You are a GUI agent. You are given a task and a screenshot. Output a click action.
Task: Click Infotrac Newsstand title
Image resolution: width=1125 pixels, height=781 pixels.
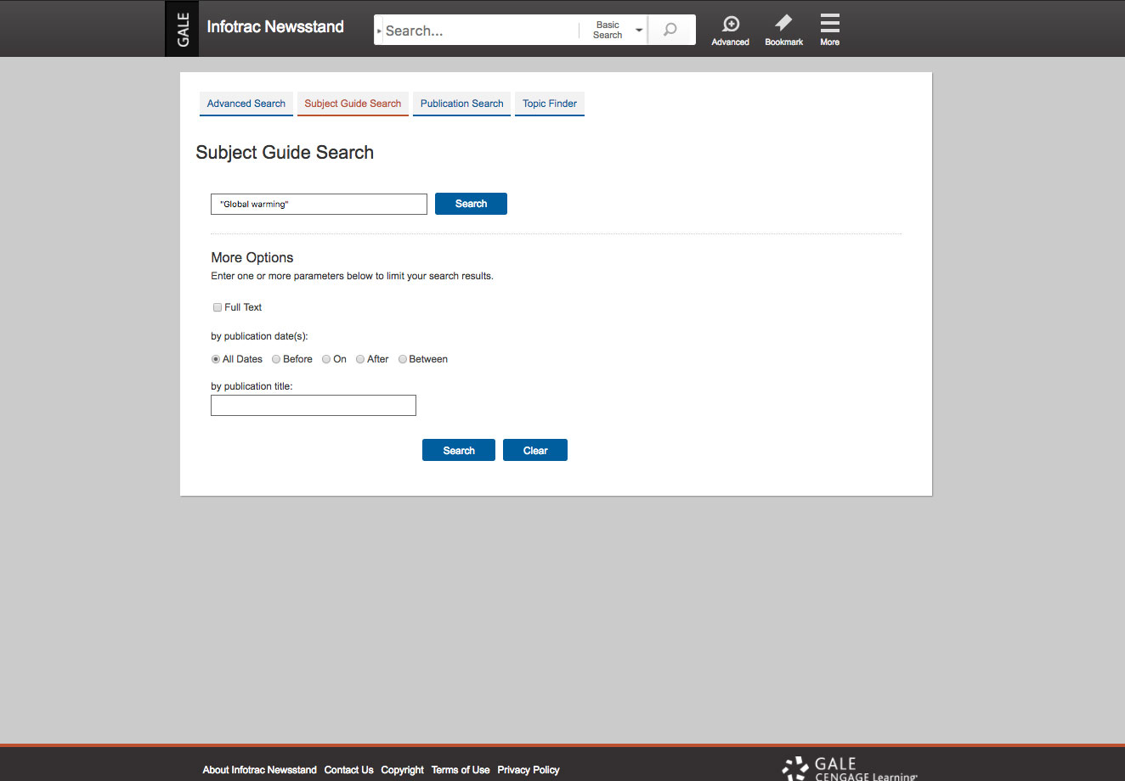click(275, 27)
